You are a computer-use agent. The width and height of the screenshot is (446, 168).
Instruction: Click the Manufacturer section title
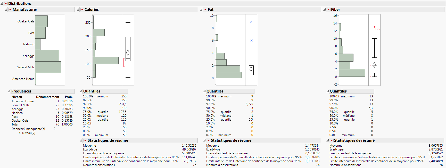click(x=25, y=10)
